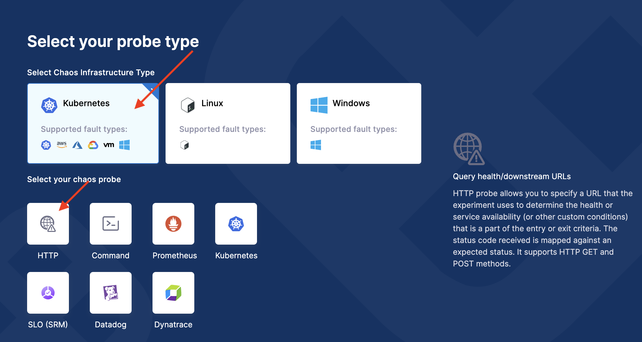This screenshot has height=342, width=642.
Task: Click the Kubernetes logo beside the card title
Action: pos(49,105)
